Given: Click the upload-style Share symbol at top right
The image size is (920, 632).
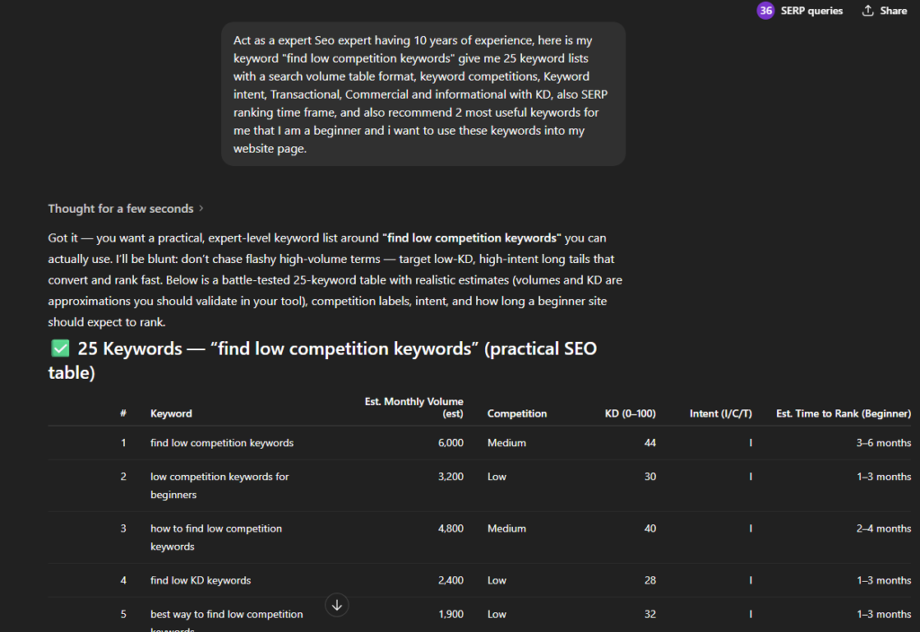Looking at the screenshot, I should [867, 11].
